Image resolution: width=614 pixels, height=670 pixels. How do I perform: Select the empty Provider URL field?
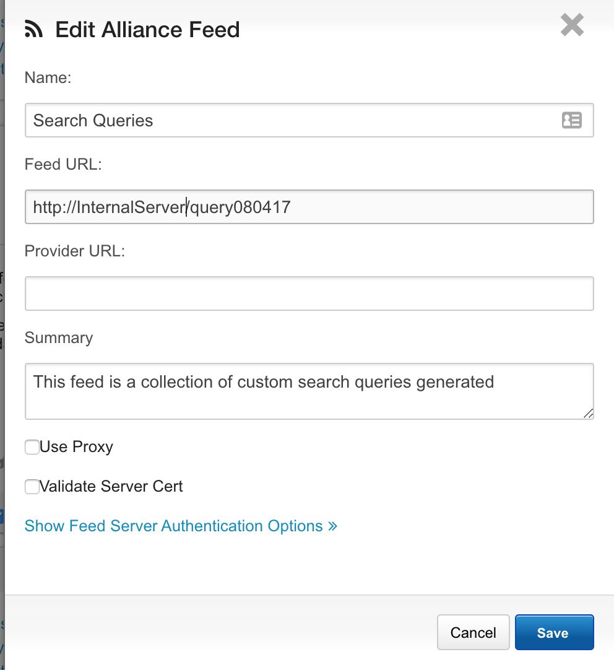(309, 294)
